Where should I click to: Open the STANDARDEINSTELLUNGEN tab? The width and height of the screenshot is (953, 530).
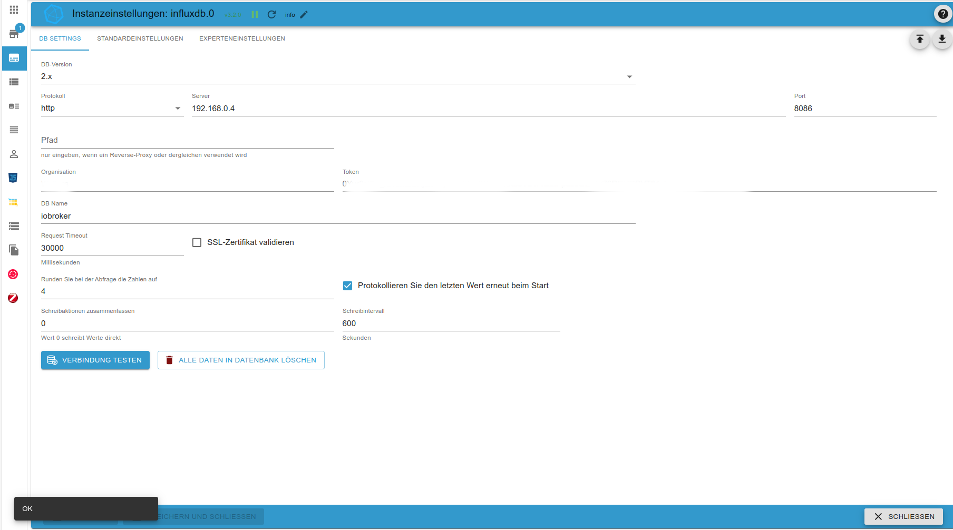pos(140,38)
